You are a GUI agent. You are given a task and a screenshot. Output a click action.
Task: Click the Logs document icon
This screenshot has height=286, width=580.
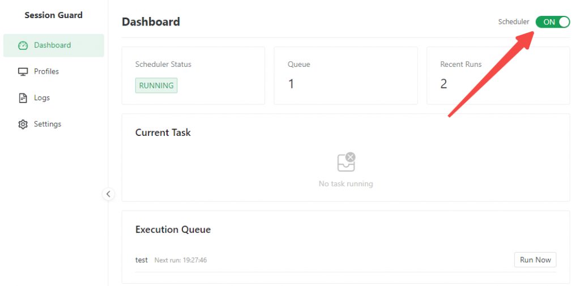[x=23, y=98]
